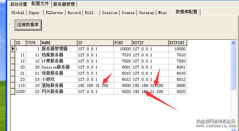Open the Scenes tab

128,13
